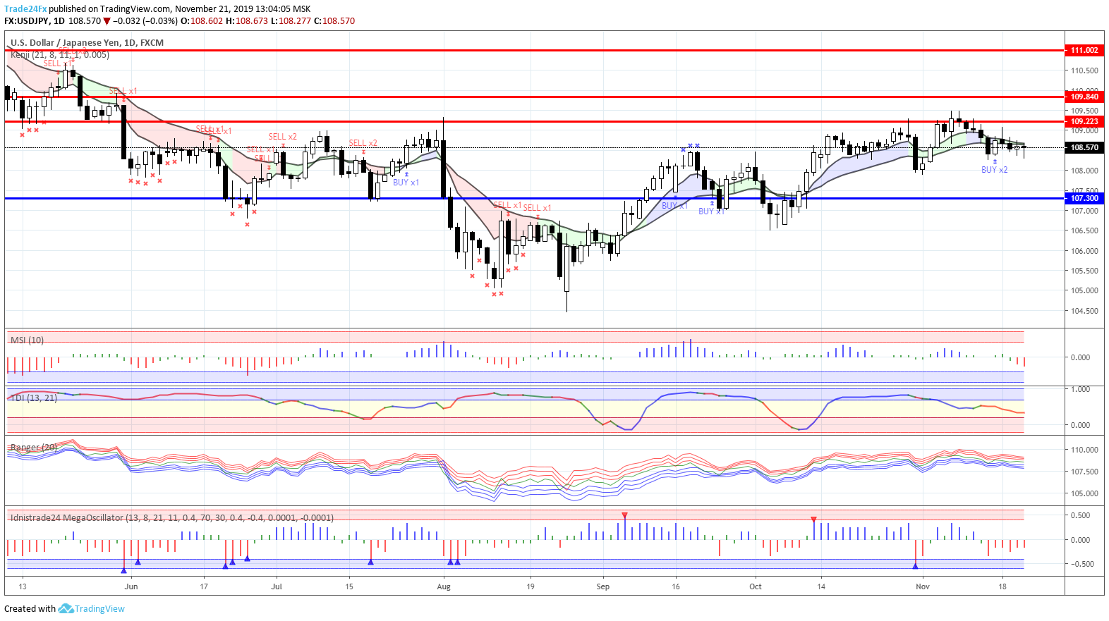Click the SELL x2 signal above July candles
This screenshot has height=621, width=1109.
(x=282, y=137)
